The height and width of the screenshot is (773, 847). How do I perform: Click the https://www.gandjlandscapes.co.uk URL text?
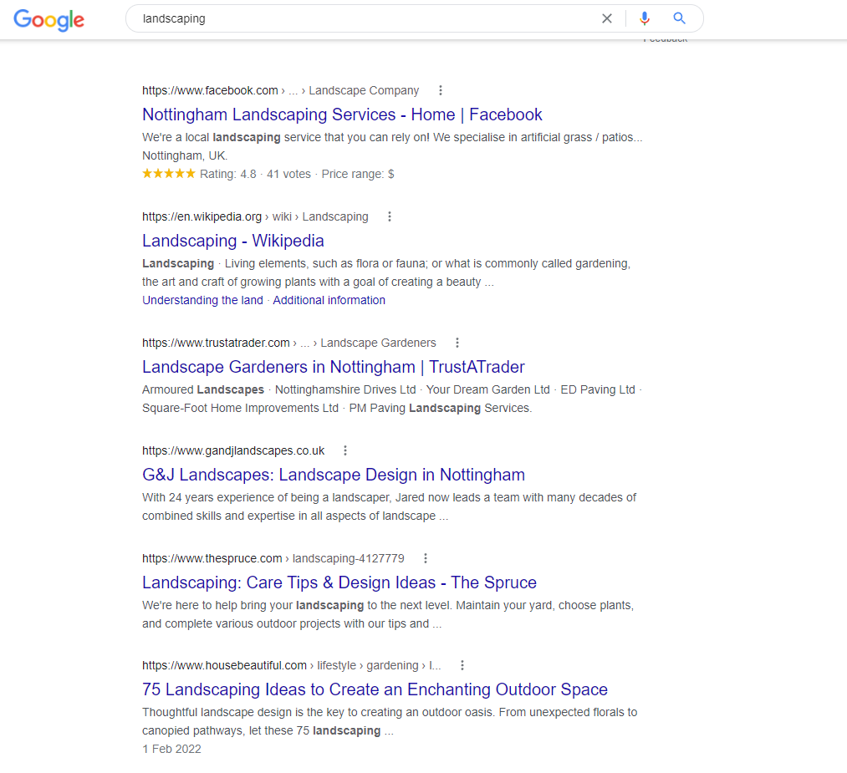pos(233,450)
